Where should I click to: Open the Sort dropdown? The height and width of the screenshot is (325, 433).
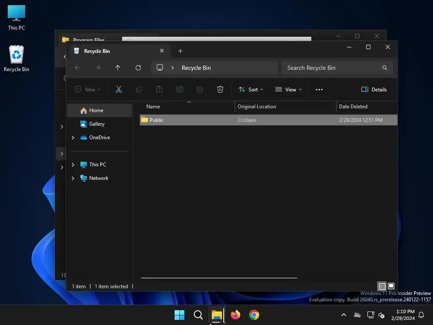(x=251, y=90)
